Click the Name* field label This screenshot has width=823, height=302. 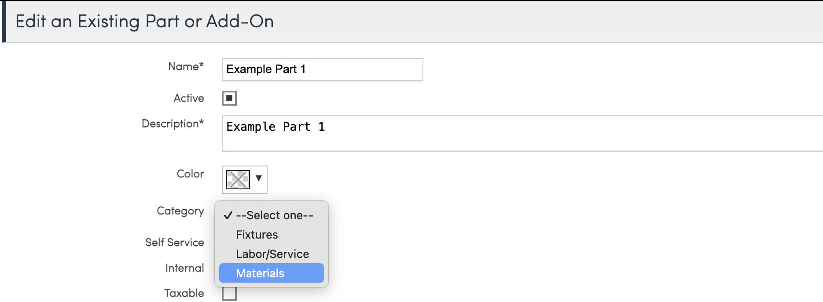[x=186, y=66]
